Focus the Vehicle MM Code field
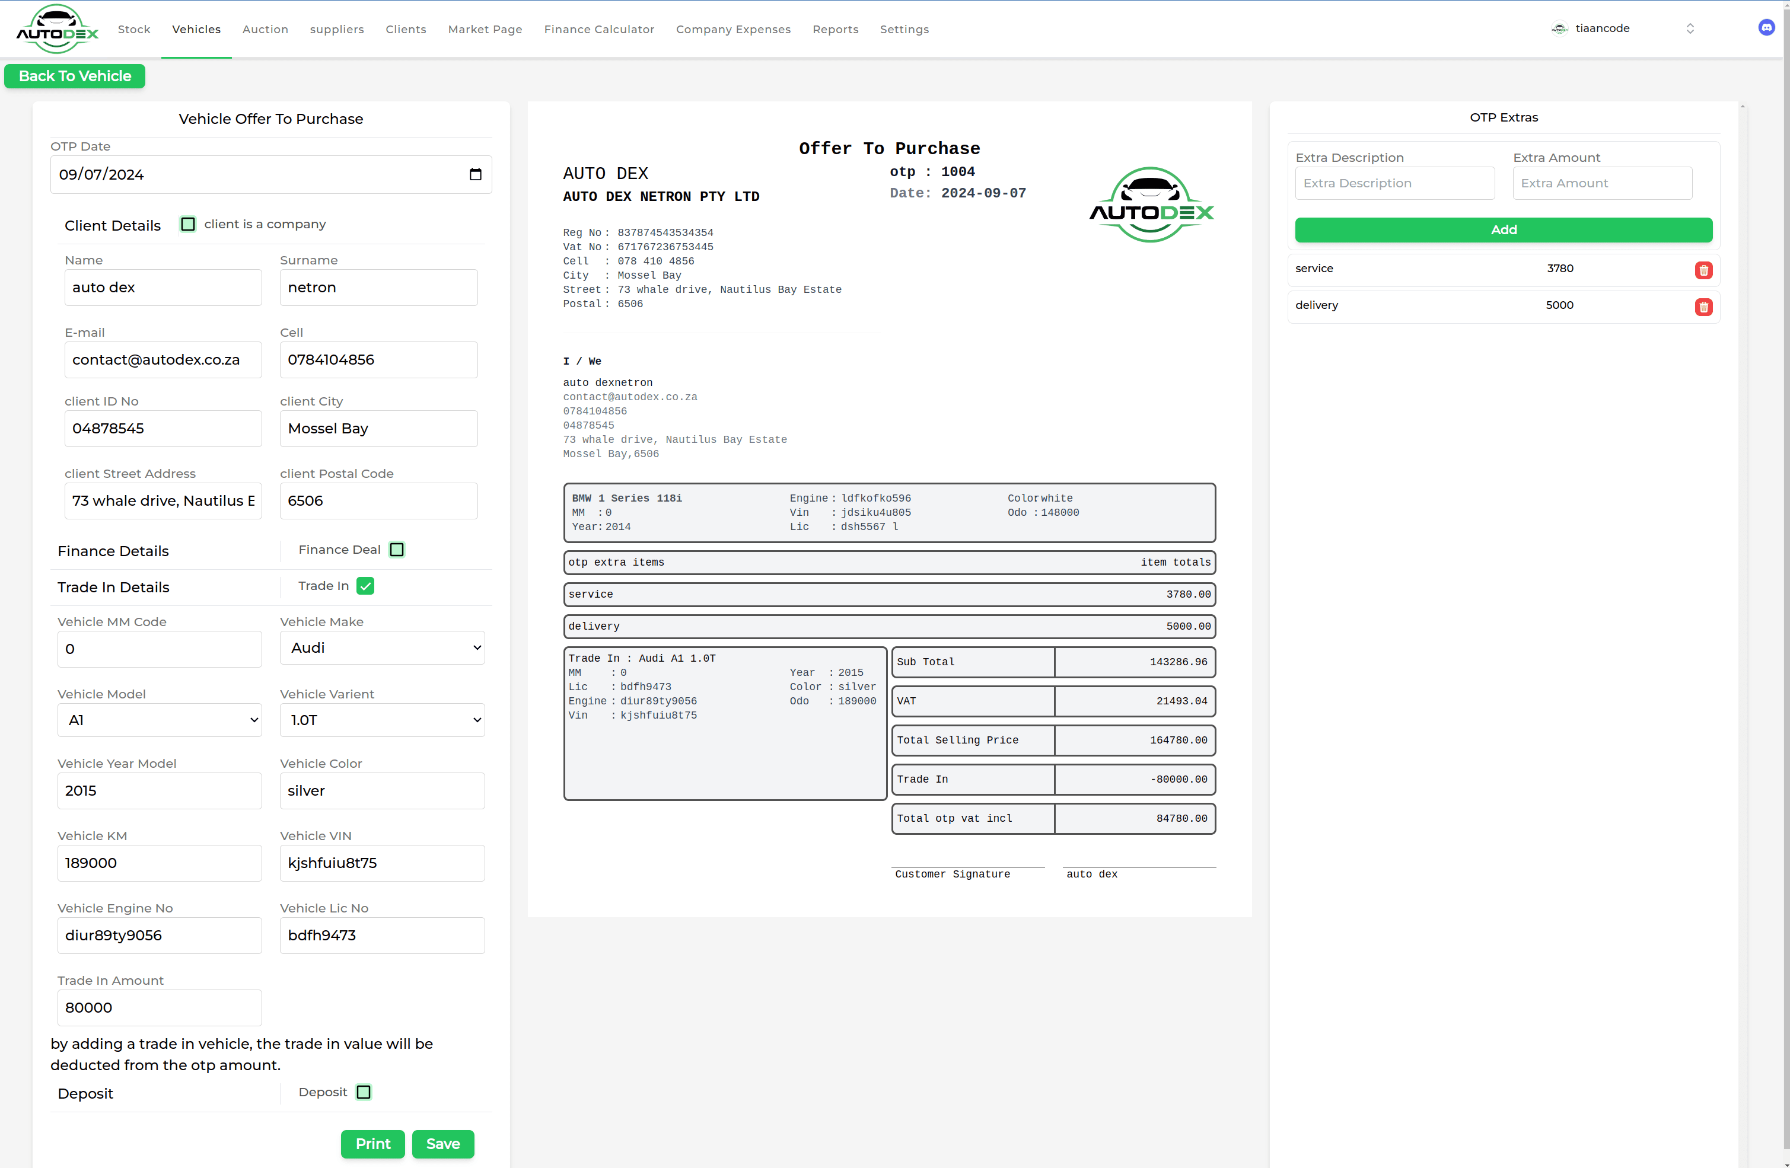Viewport: 1790px width, 1168px height. click(160, 649)
